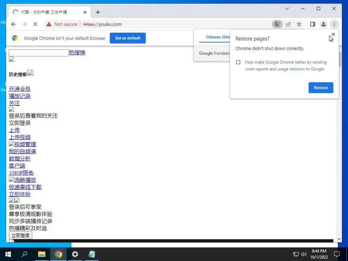This screenshot has height=261, width=348.
Task: Open the 上传视频 link
Action: 19,137
